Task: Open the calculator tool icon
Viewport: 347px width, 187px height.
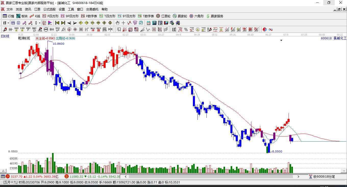Action: [154, 23]
